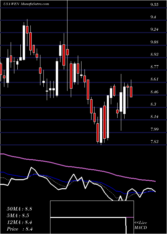167x234 pixels.
Task: Click the 'USA WEN MunafaSutra.com' title text
Action: [x=26, y=4]
